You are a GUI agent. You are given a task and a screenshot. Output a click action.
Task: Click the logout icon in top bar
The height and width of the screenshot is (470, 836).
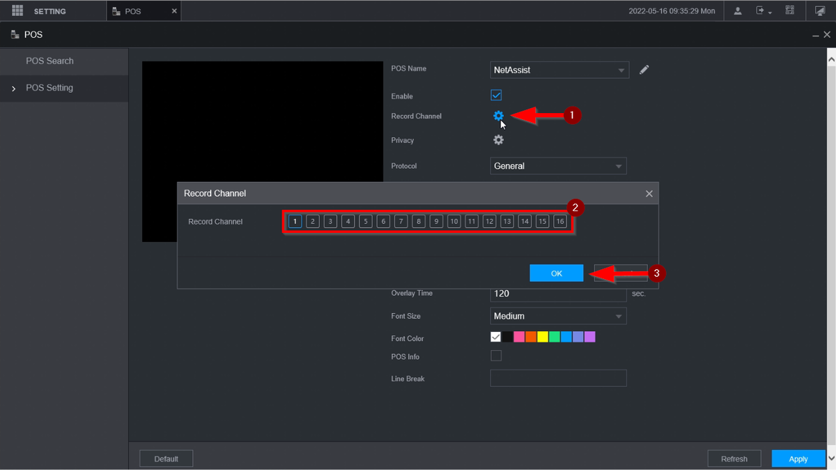[x=762, y=11]
